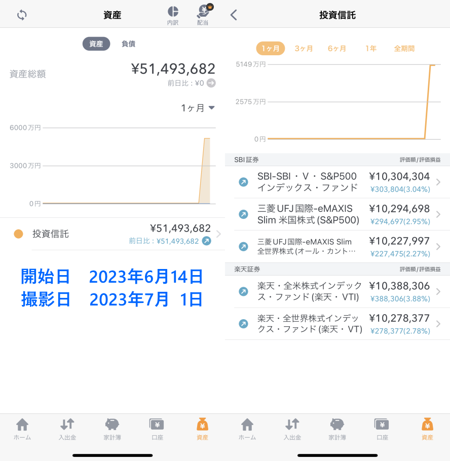Viewport: 450px width, 461px height.
Task: Open the 内訳 pie chart breakdown
Action: pyautogui.click(x=173, y=15)
